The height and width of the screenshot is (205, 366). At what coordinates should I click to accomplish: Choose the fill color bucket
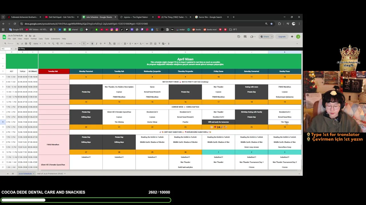[110, 44]
